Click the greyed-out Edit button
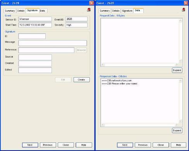The width and height of the screenshot is (189, 151). [63, 80]
